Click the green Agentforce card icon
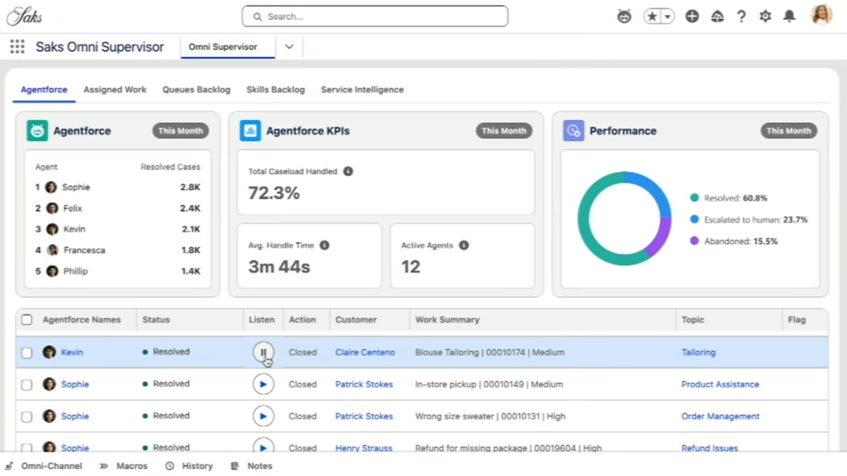 click(37, 131)
